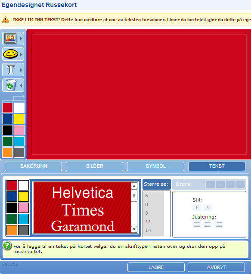
Task: Expand the arrow next to the smiley tool
Action: click(x=21, y=54)
